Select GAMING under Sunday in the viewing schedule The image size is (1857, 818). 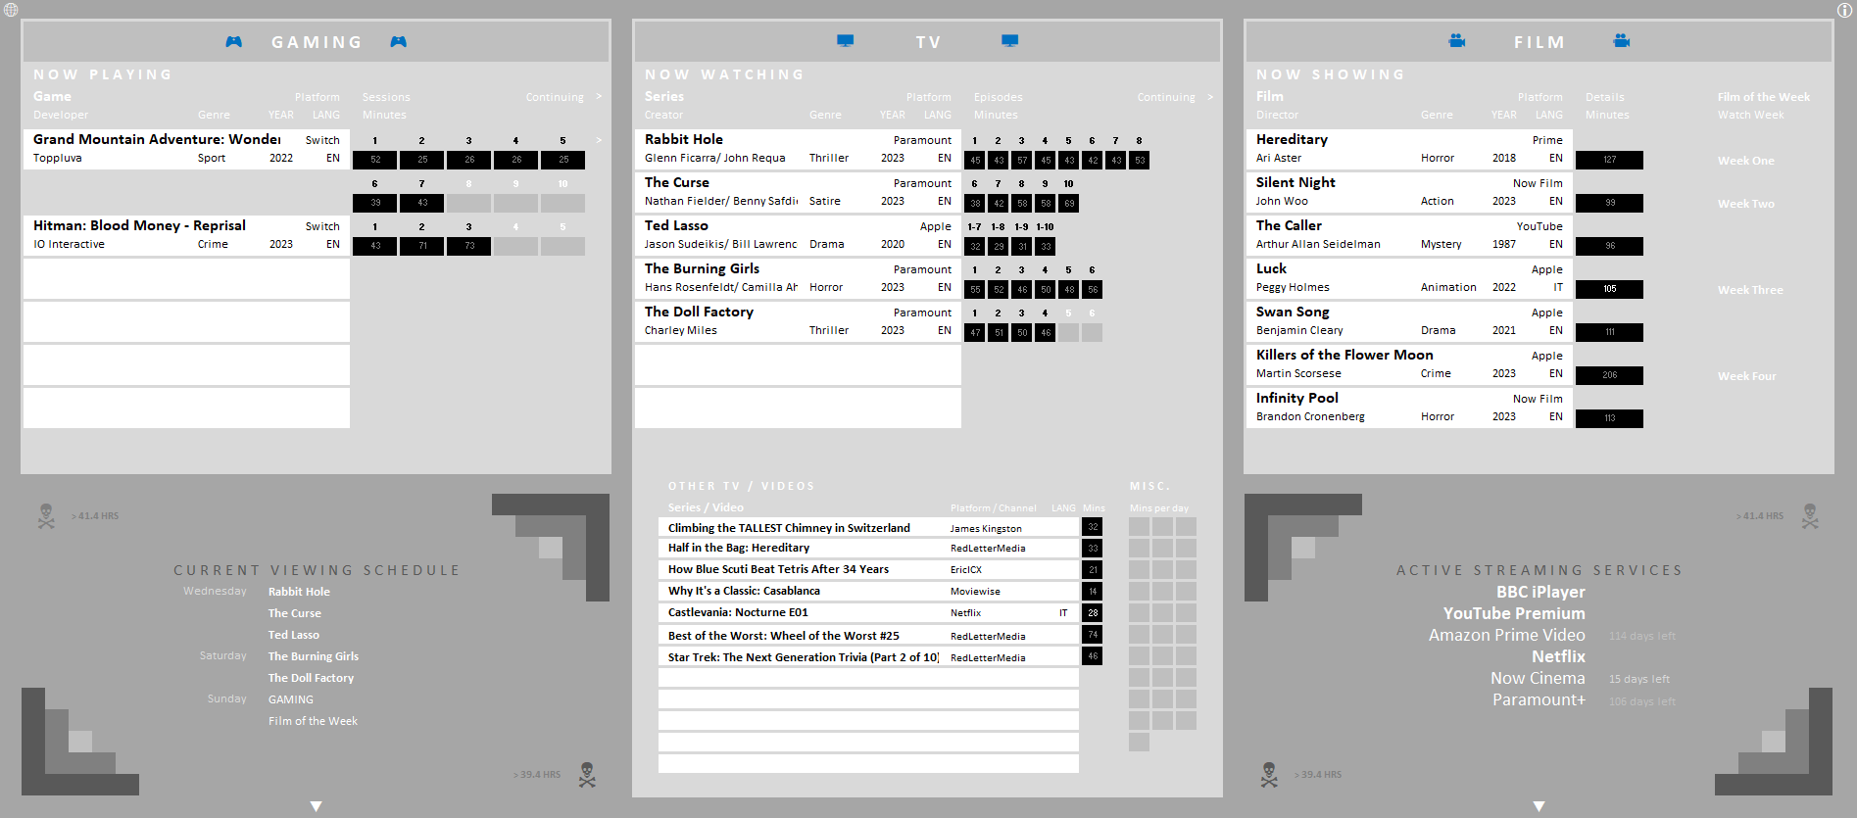pos(291,699)
